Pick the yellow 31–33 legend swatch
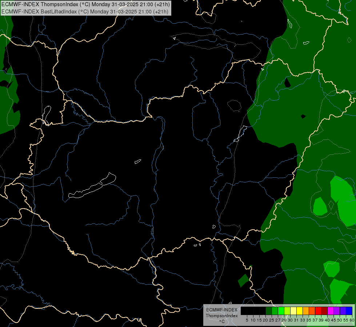The image size is (356, 327). [x=300, y=311]
